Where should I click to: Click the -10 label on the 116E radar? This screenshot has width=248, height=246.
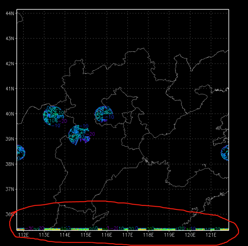[110, 117]
